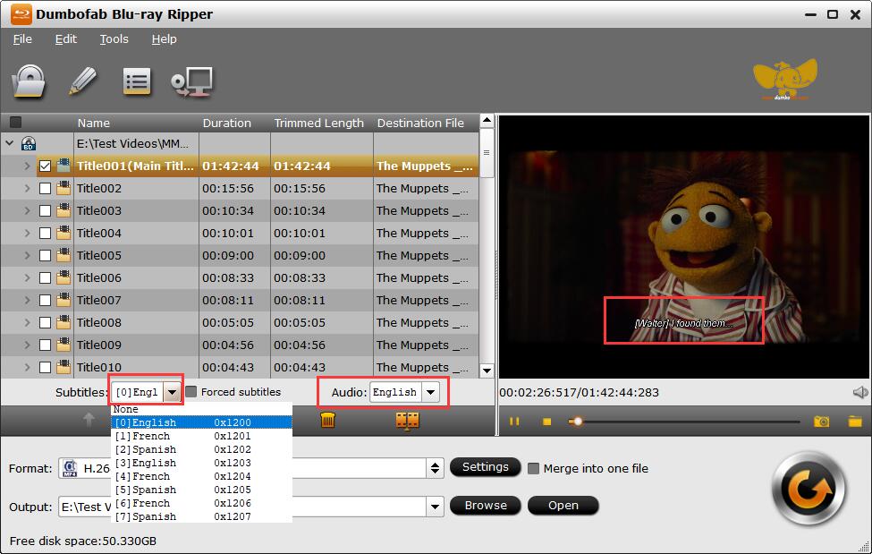Toggle the select-all checkbox in header
The image size is (872, 554).
(16, 122)
